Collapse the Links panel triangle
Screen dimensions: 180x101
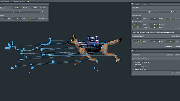coord(132,51)
